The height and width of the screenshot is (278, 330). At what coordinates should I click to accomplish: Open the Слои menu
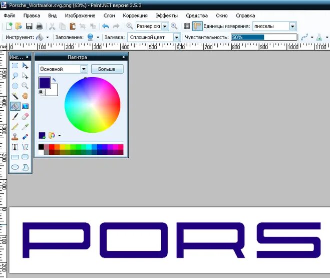tap(109, 16)
